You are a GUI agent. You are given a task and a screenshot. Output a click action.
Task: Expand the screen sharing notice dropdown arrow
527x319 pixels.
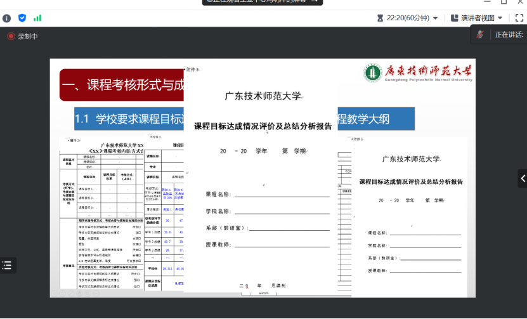[x=314, y=2]
